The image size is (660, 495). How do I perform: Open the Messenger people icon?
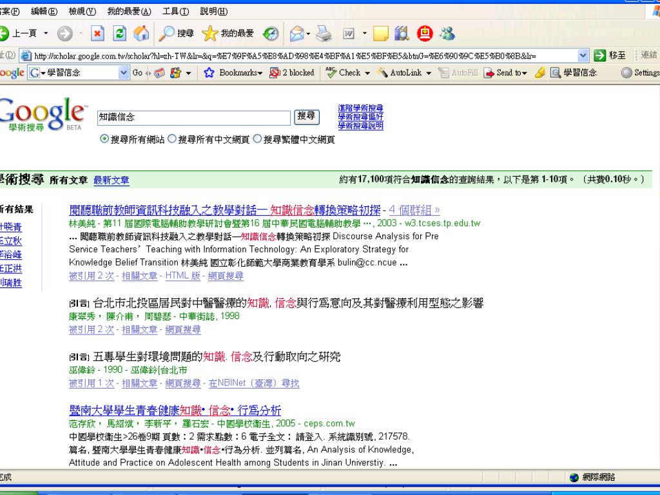point(447,34)
